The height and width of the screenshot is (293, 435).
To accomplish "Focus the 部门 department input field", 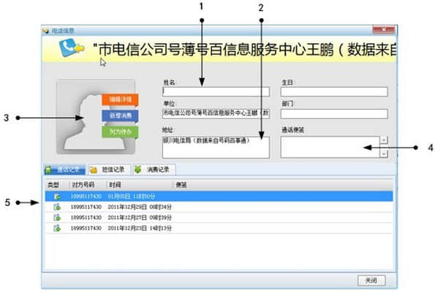I will click(x=334, y=114).
